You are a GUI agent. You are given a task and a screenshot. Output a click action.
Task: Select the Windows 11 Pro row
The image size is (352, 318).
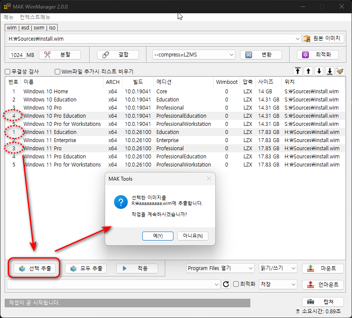coord(175,149)
